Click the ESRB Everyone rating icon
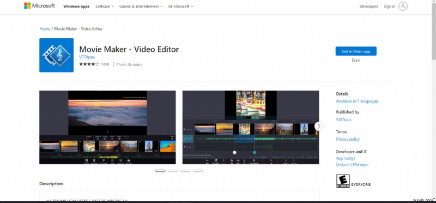The height and width of the screenshot is (203, 436). pyautogui.click(x=343, y=181)
